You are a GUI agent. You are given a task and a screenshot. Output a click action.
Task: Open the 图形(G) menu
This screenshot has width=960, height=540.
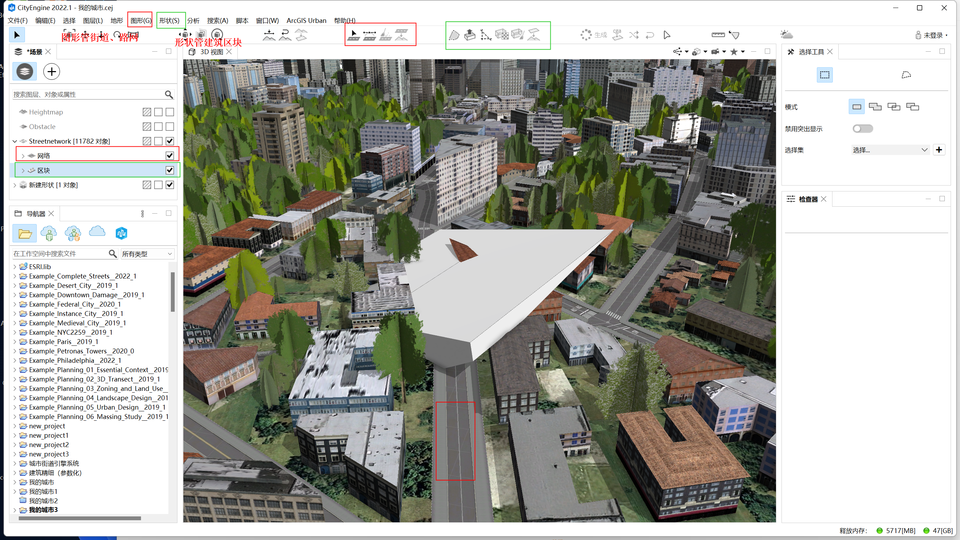coord(140,20)
